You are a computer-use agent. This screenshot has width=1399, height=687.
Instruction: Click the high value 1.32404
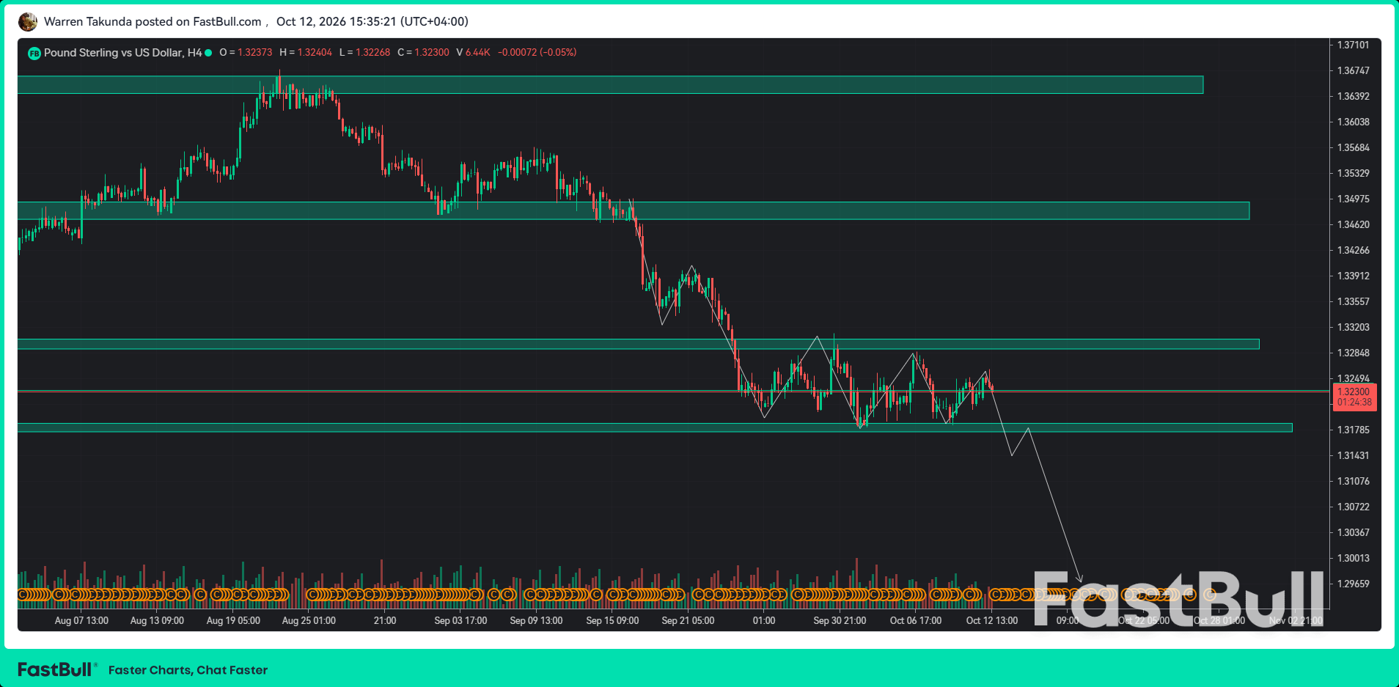click(315, 53)
